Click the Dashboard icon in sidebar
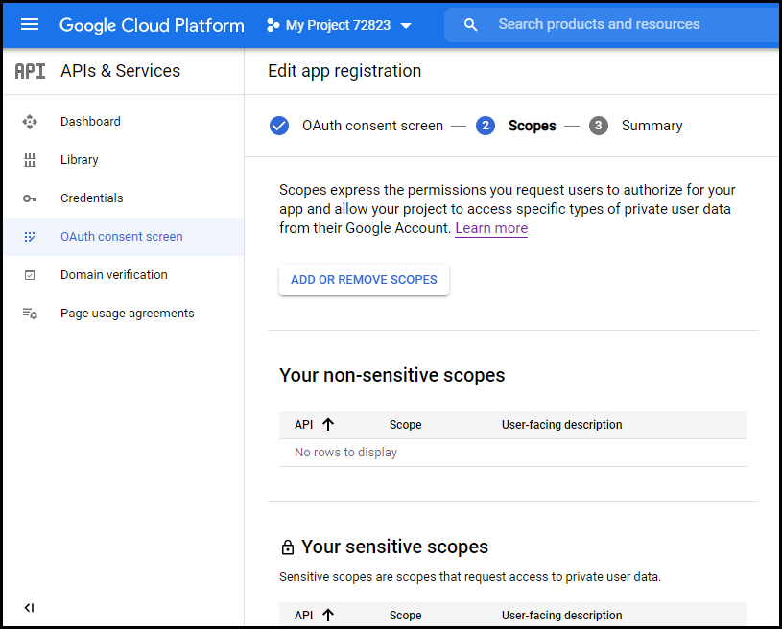This screenshot has width=782, height=629. point(30,122)
